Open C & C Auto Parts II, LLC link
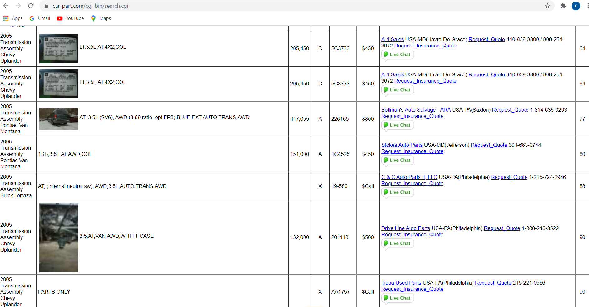This screenshot has height=307, width=589. pos(409,177)
